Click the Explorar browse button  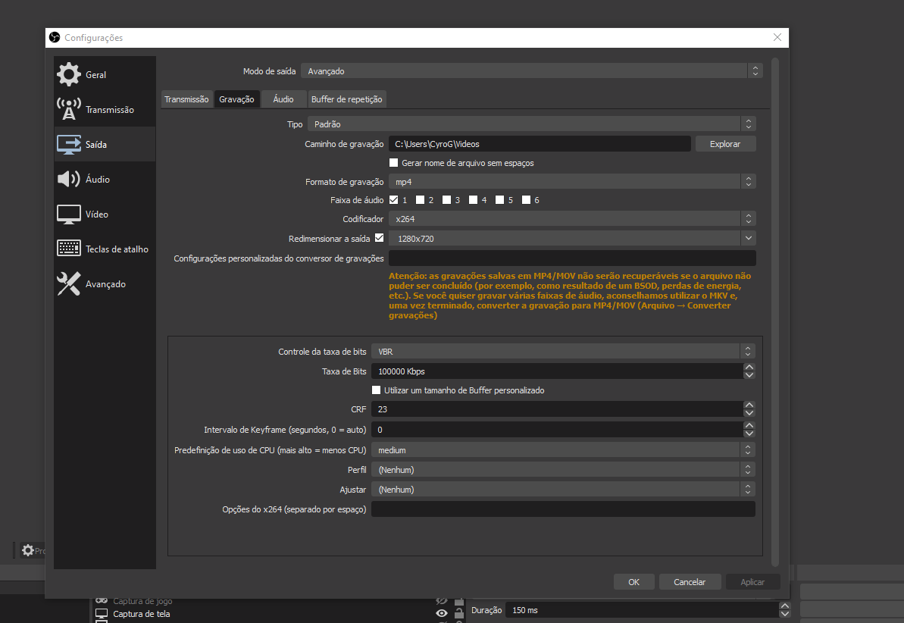click(725, 144)
